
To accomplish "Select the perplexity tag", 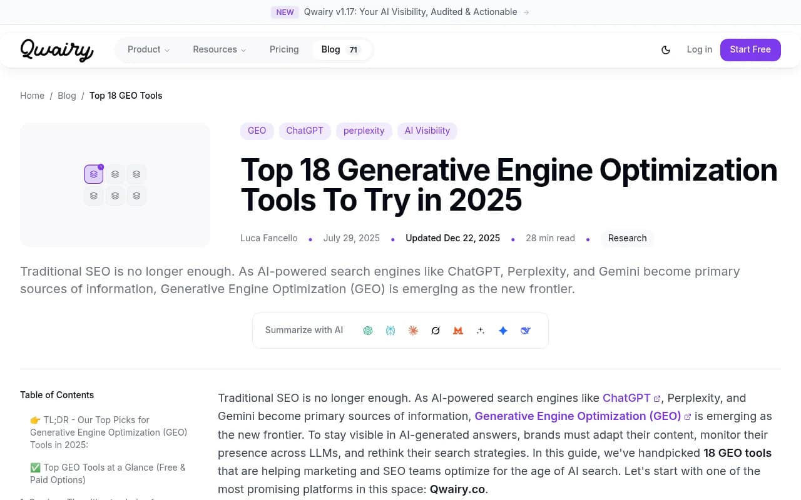I will coord(364,131).
